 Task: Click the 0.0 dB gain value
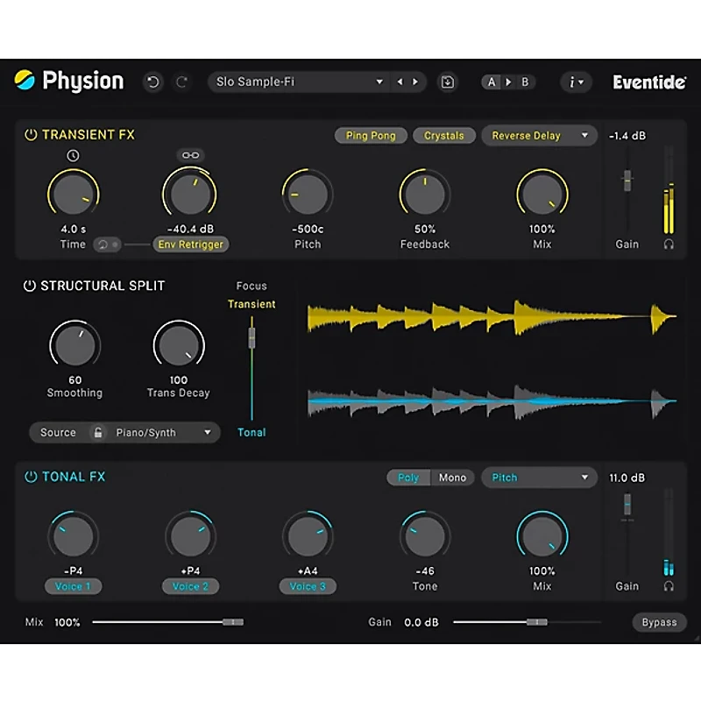421,622
